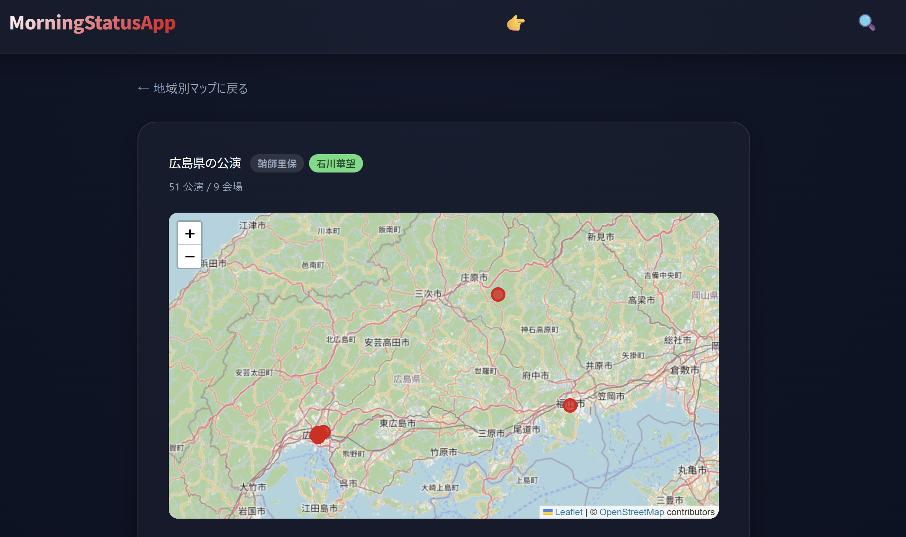Zoom in the map with plus button
906x537 pixels.
click(x=190, y=233)
